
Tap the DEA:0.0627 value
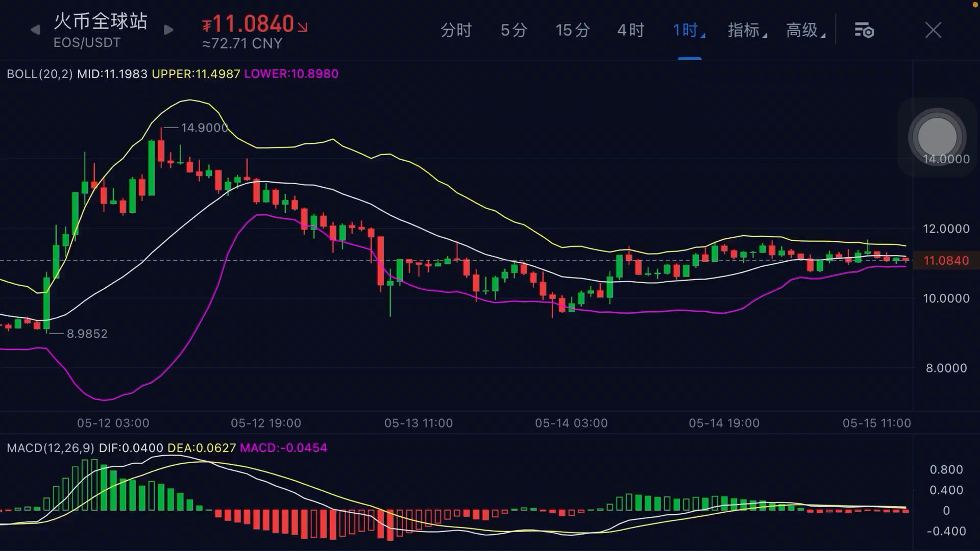point(202,448)
